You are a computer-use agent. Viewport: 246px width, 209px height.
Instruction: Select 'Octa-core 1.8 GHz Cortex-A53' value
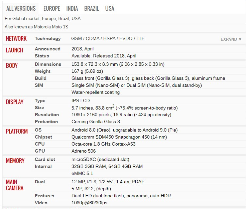103,144
